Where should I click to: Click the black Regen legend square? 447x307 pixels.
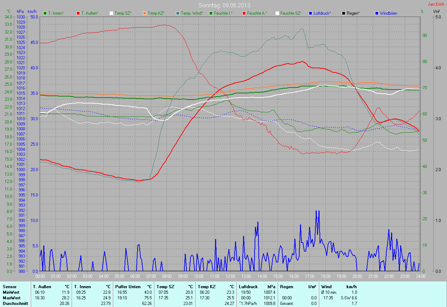(344, 13)
